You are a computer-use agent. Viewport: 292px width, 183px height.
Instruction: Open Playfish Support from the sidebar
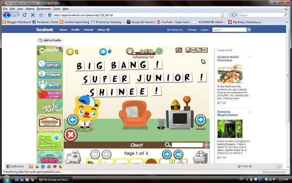[x=50, y=65]
